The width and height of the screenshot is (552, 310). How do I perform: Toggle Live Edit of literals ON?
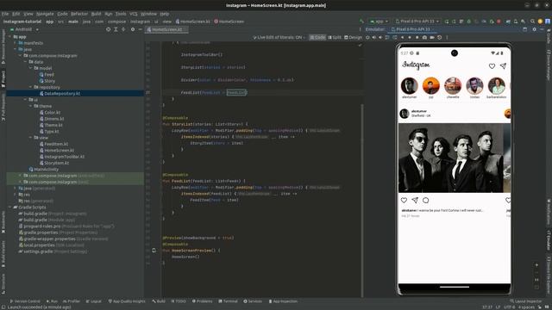pos(279,37)
